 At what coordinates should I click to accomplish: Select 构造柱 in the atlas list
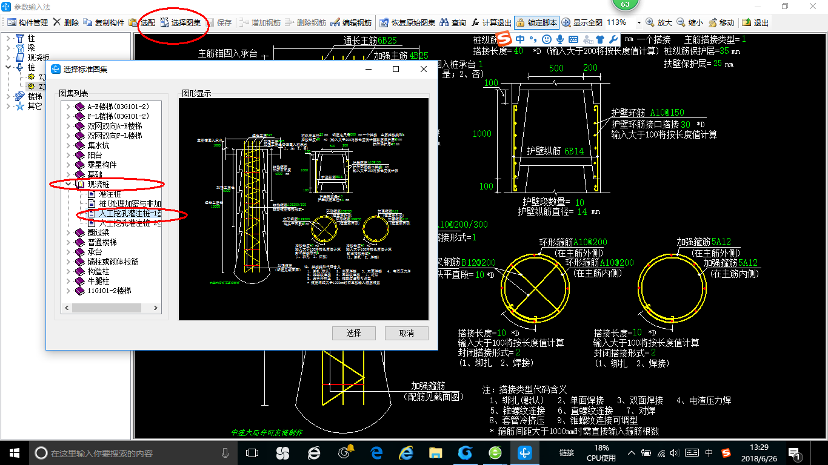(x=98, y=271)
